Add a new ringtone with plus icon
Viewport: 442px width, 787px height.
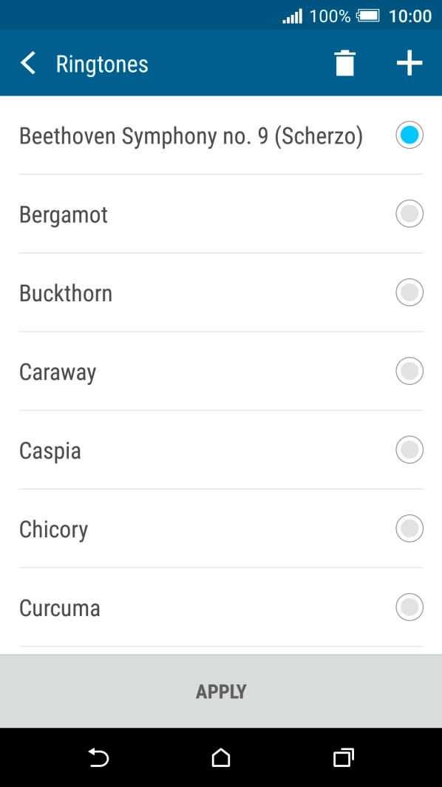409,64
